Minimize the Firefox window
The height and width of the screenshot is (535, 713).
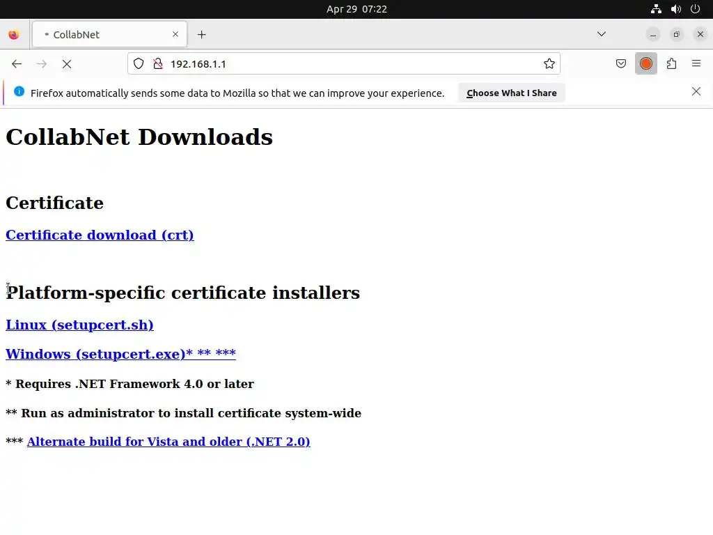coord(653,35)
